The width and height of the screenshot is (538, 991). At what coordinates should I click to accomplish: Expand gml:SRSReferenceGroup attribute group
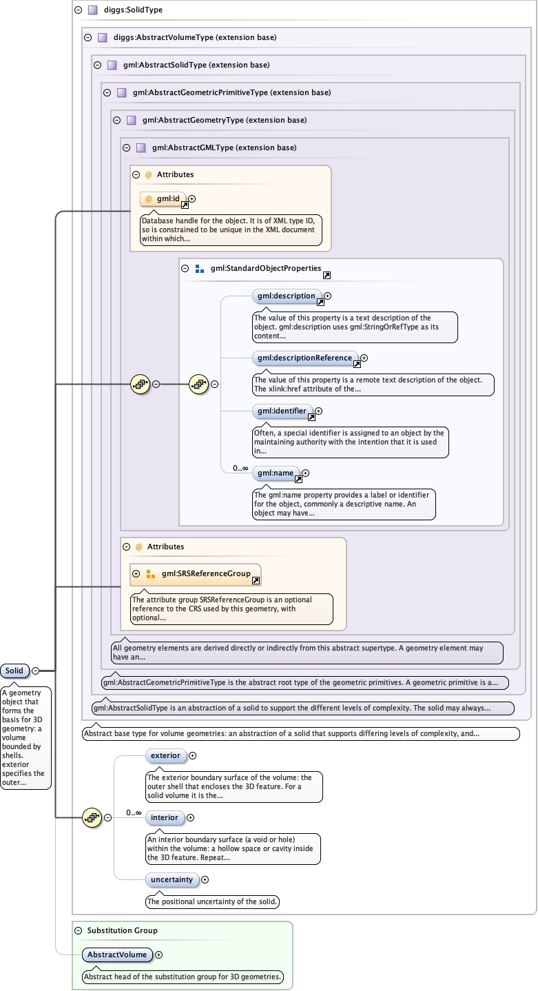136,573
